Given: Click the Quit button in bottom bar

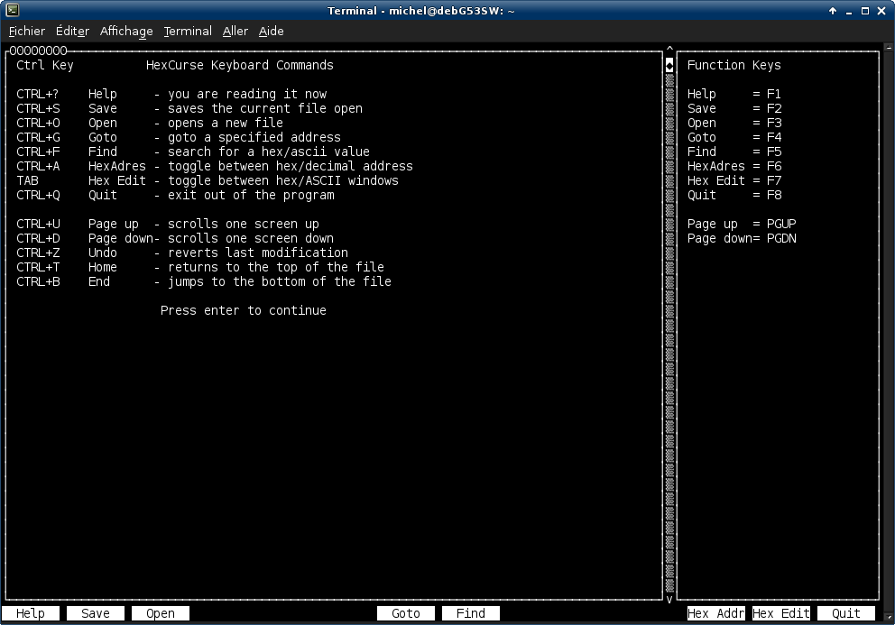Looking at the screenshot, I should point(846,613).
